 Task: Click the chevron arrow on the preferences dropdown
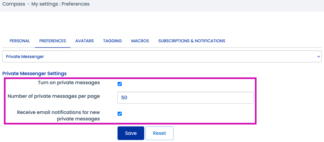coord(318,56)
